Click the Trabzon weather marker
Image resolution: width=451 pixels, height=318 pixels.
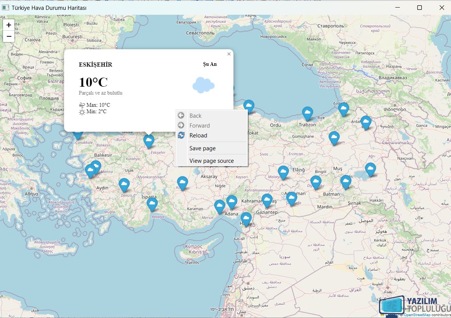coord(307,114)
